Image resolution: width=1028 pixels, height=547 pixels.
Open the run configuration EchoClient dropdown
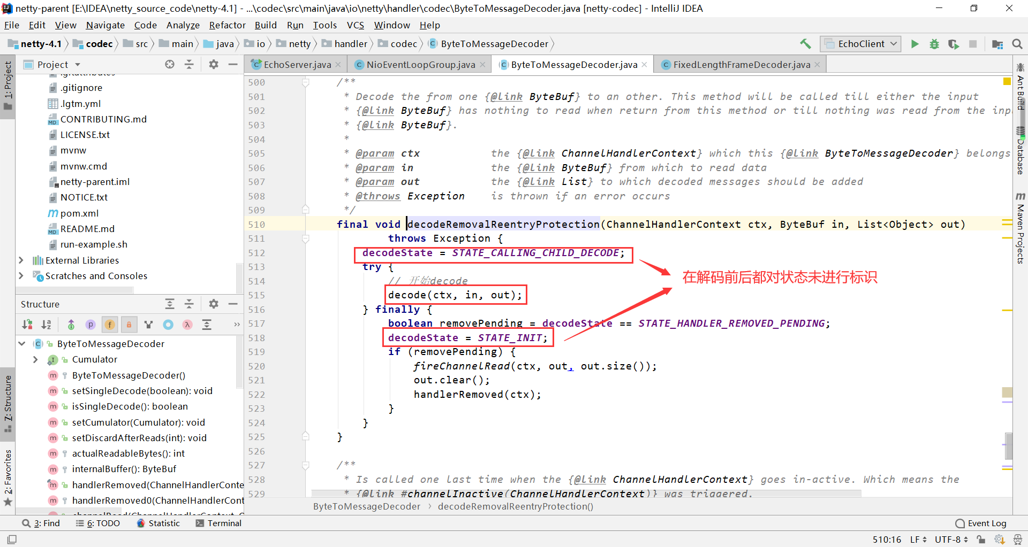[861, 44]
